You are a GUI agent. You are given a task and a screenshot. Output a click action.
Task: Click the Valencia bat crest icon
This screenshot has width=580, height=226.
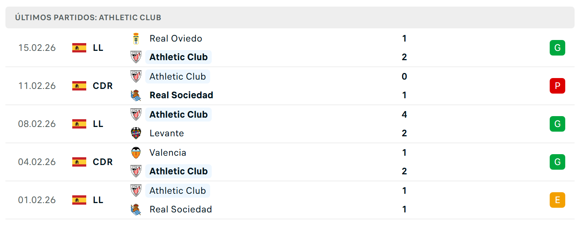(x=136, y=153)
